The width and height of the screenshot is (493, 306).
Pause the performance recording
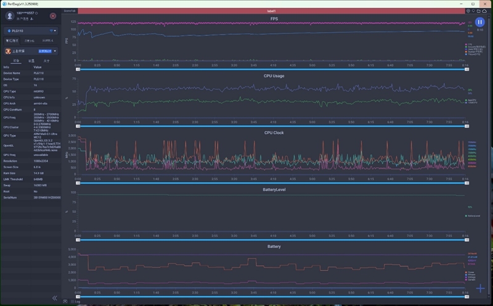tap(480, 22)
